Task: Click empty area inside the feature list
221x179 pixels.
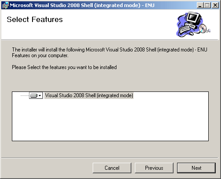Action: (x=110, y=120)
